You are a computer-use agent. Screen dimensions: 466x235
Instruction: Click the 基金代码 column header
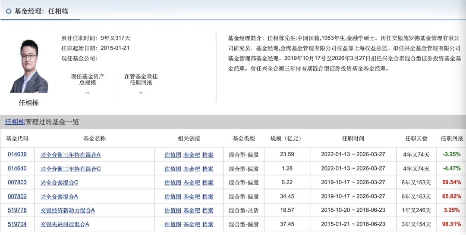coord(17,139)
